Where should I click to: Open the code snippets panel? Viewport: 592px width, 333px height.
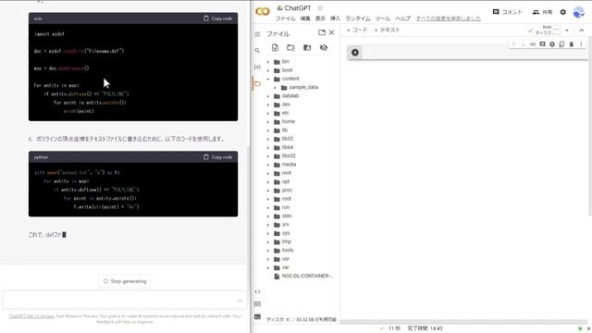point(257,291)
